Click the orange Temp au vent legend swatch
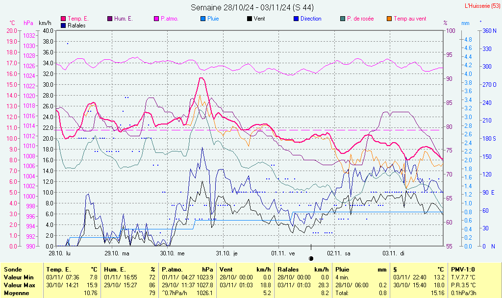This screenshot has width=502, height=298. click(x=389, y=19)
